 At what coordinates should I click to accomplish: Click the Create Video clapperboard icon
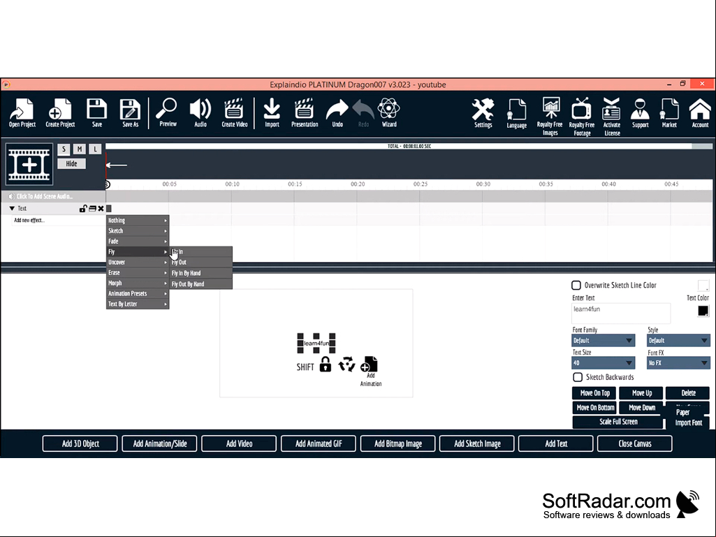234,112
